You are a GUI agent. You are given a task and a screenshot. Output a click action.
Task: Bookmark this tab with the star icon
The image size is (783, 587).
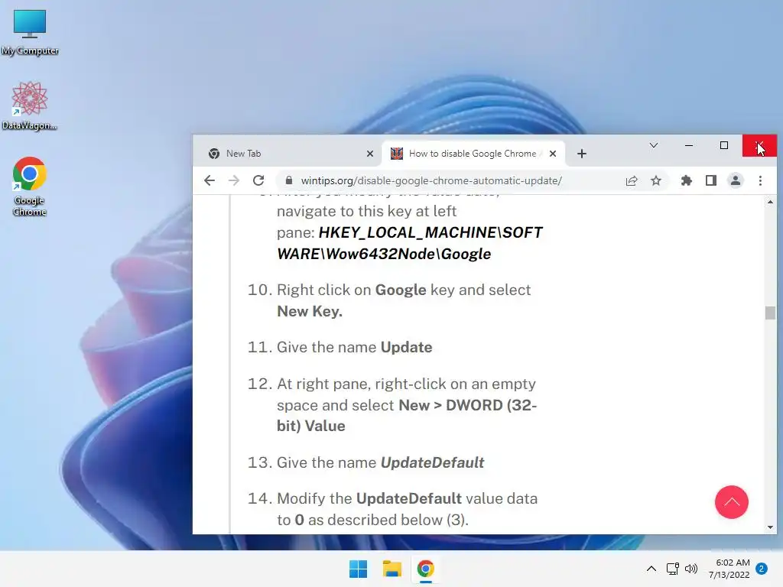[655, 180]
